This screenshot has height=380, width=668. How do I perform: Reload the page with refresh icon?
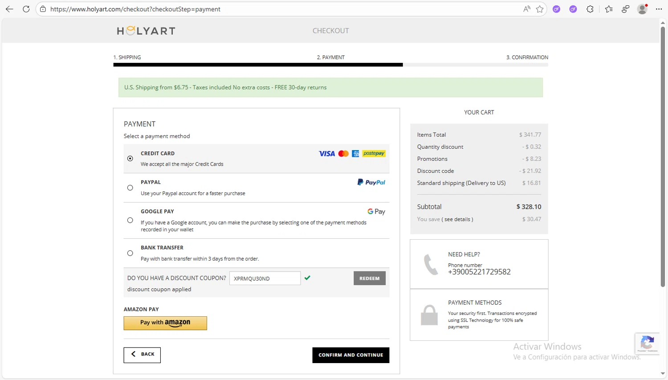(26, 9)
